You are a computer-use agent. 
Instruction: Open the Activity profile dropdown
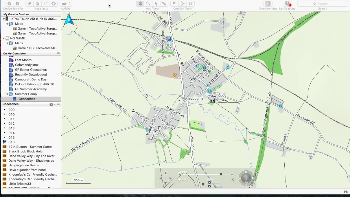coord(66,4)
